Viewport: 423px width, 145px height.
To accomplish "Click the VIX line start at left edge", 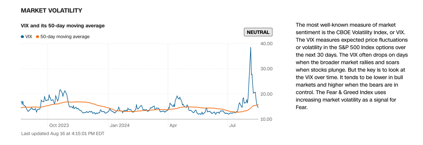I will click(x=21, y=101).
